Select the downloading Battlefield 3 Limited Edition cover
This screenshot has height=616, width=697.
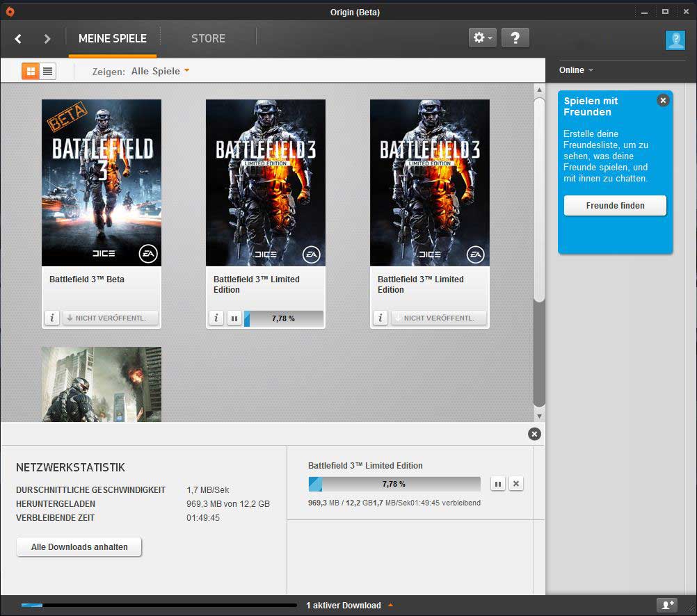click(x=266, y=183)
